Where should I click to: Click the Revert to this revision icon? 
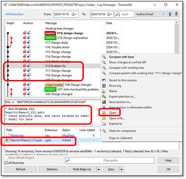point(104,80)
